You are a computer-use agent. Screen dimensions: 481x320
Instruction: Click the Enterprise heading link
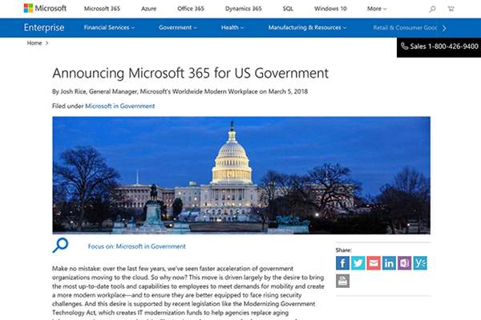click(x=44, y=27)
